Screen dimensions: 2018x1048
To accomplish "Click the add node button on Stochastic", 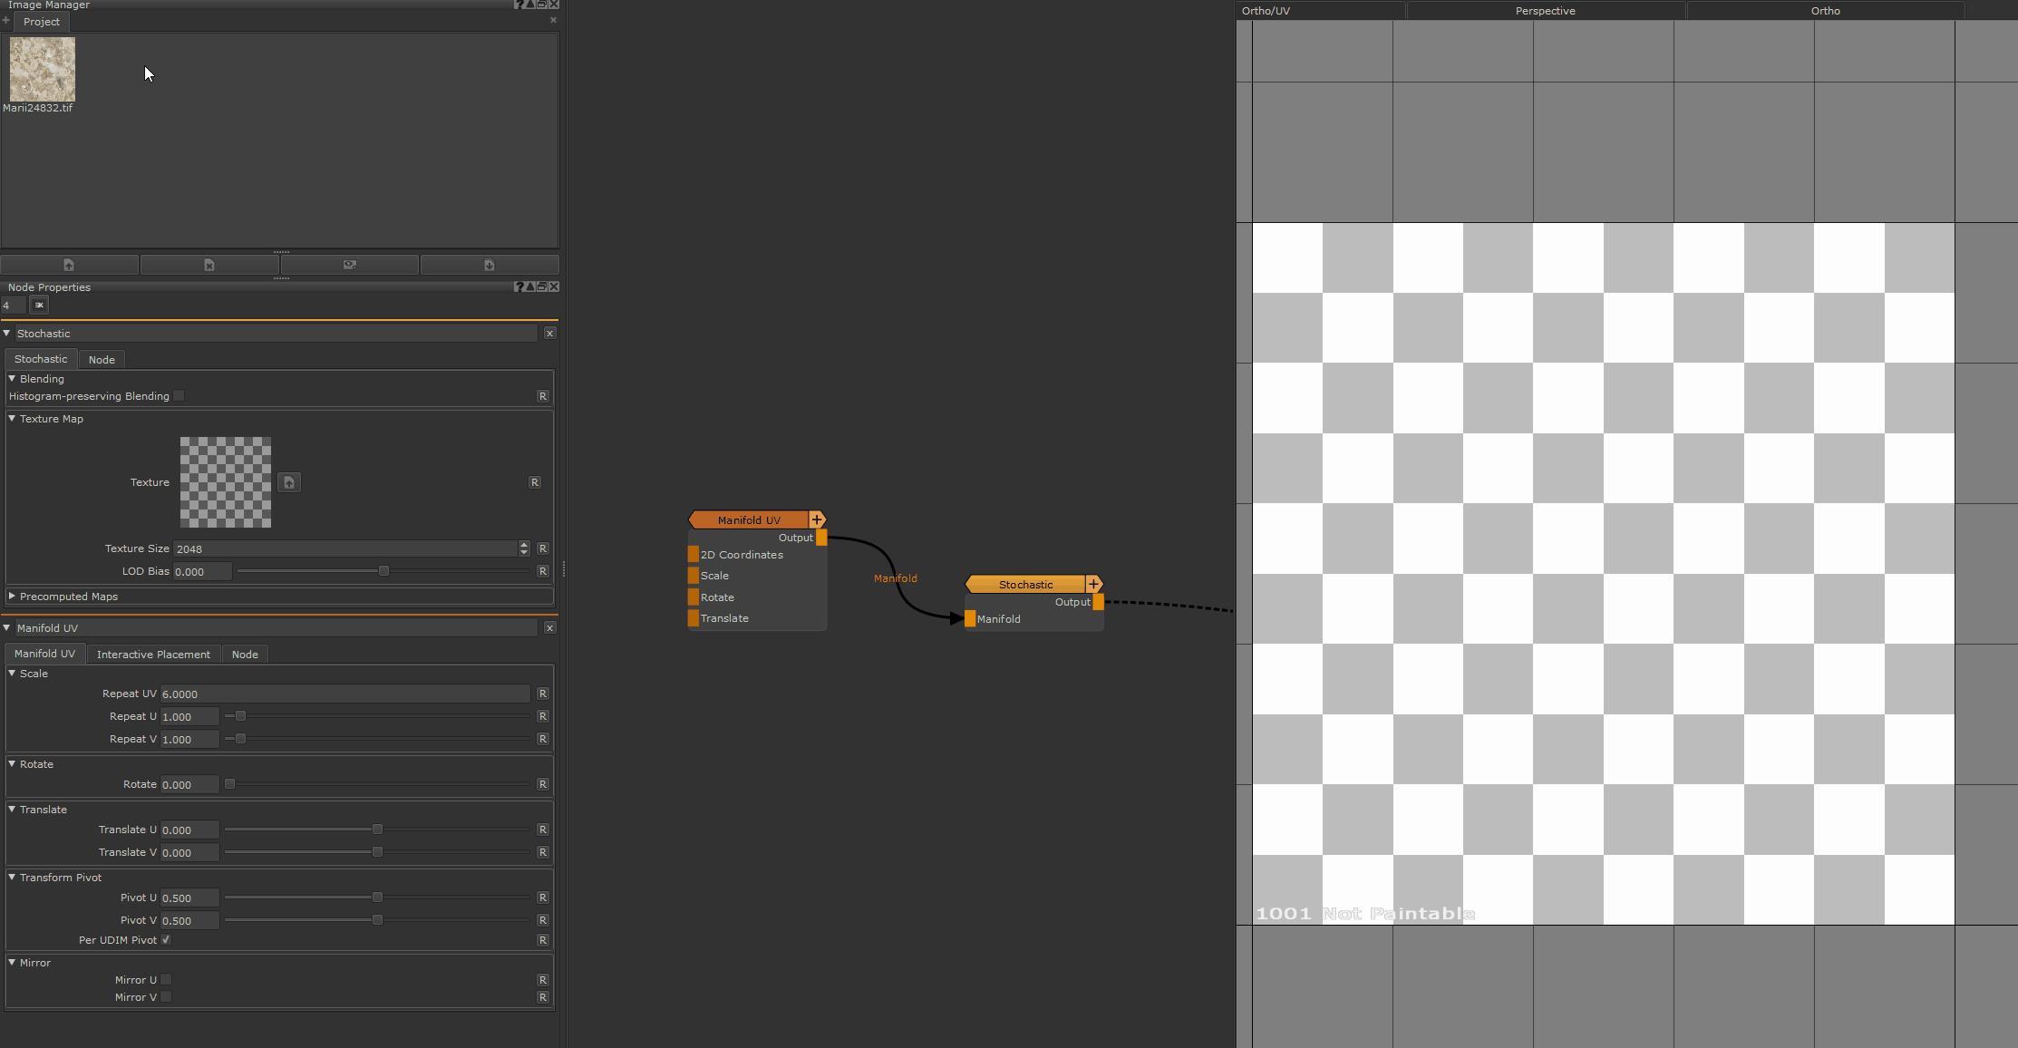I will click(1093, 584).
